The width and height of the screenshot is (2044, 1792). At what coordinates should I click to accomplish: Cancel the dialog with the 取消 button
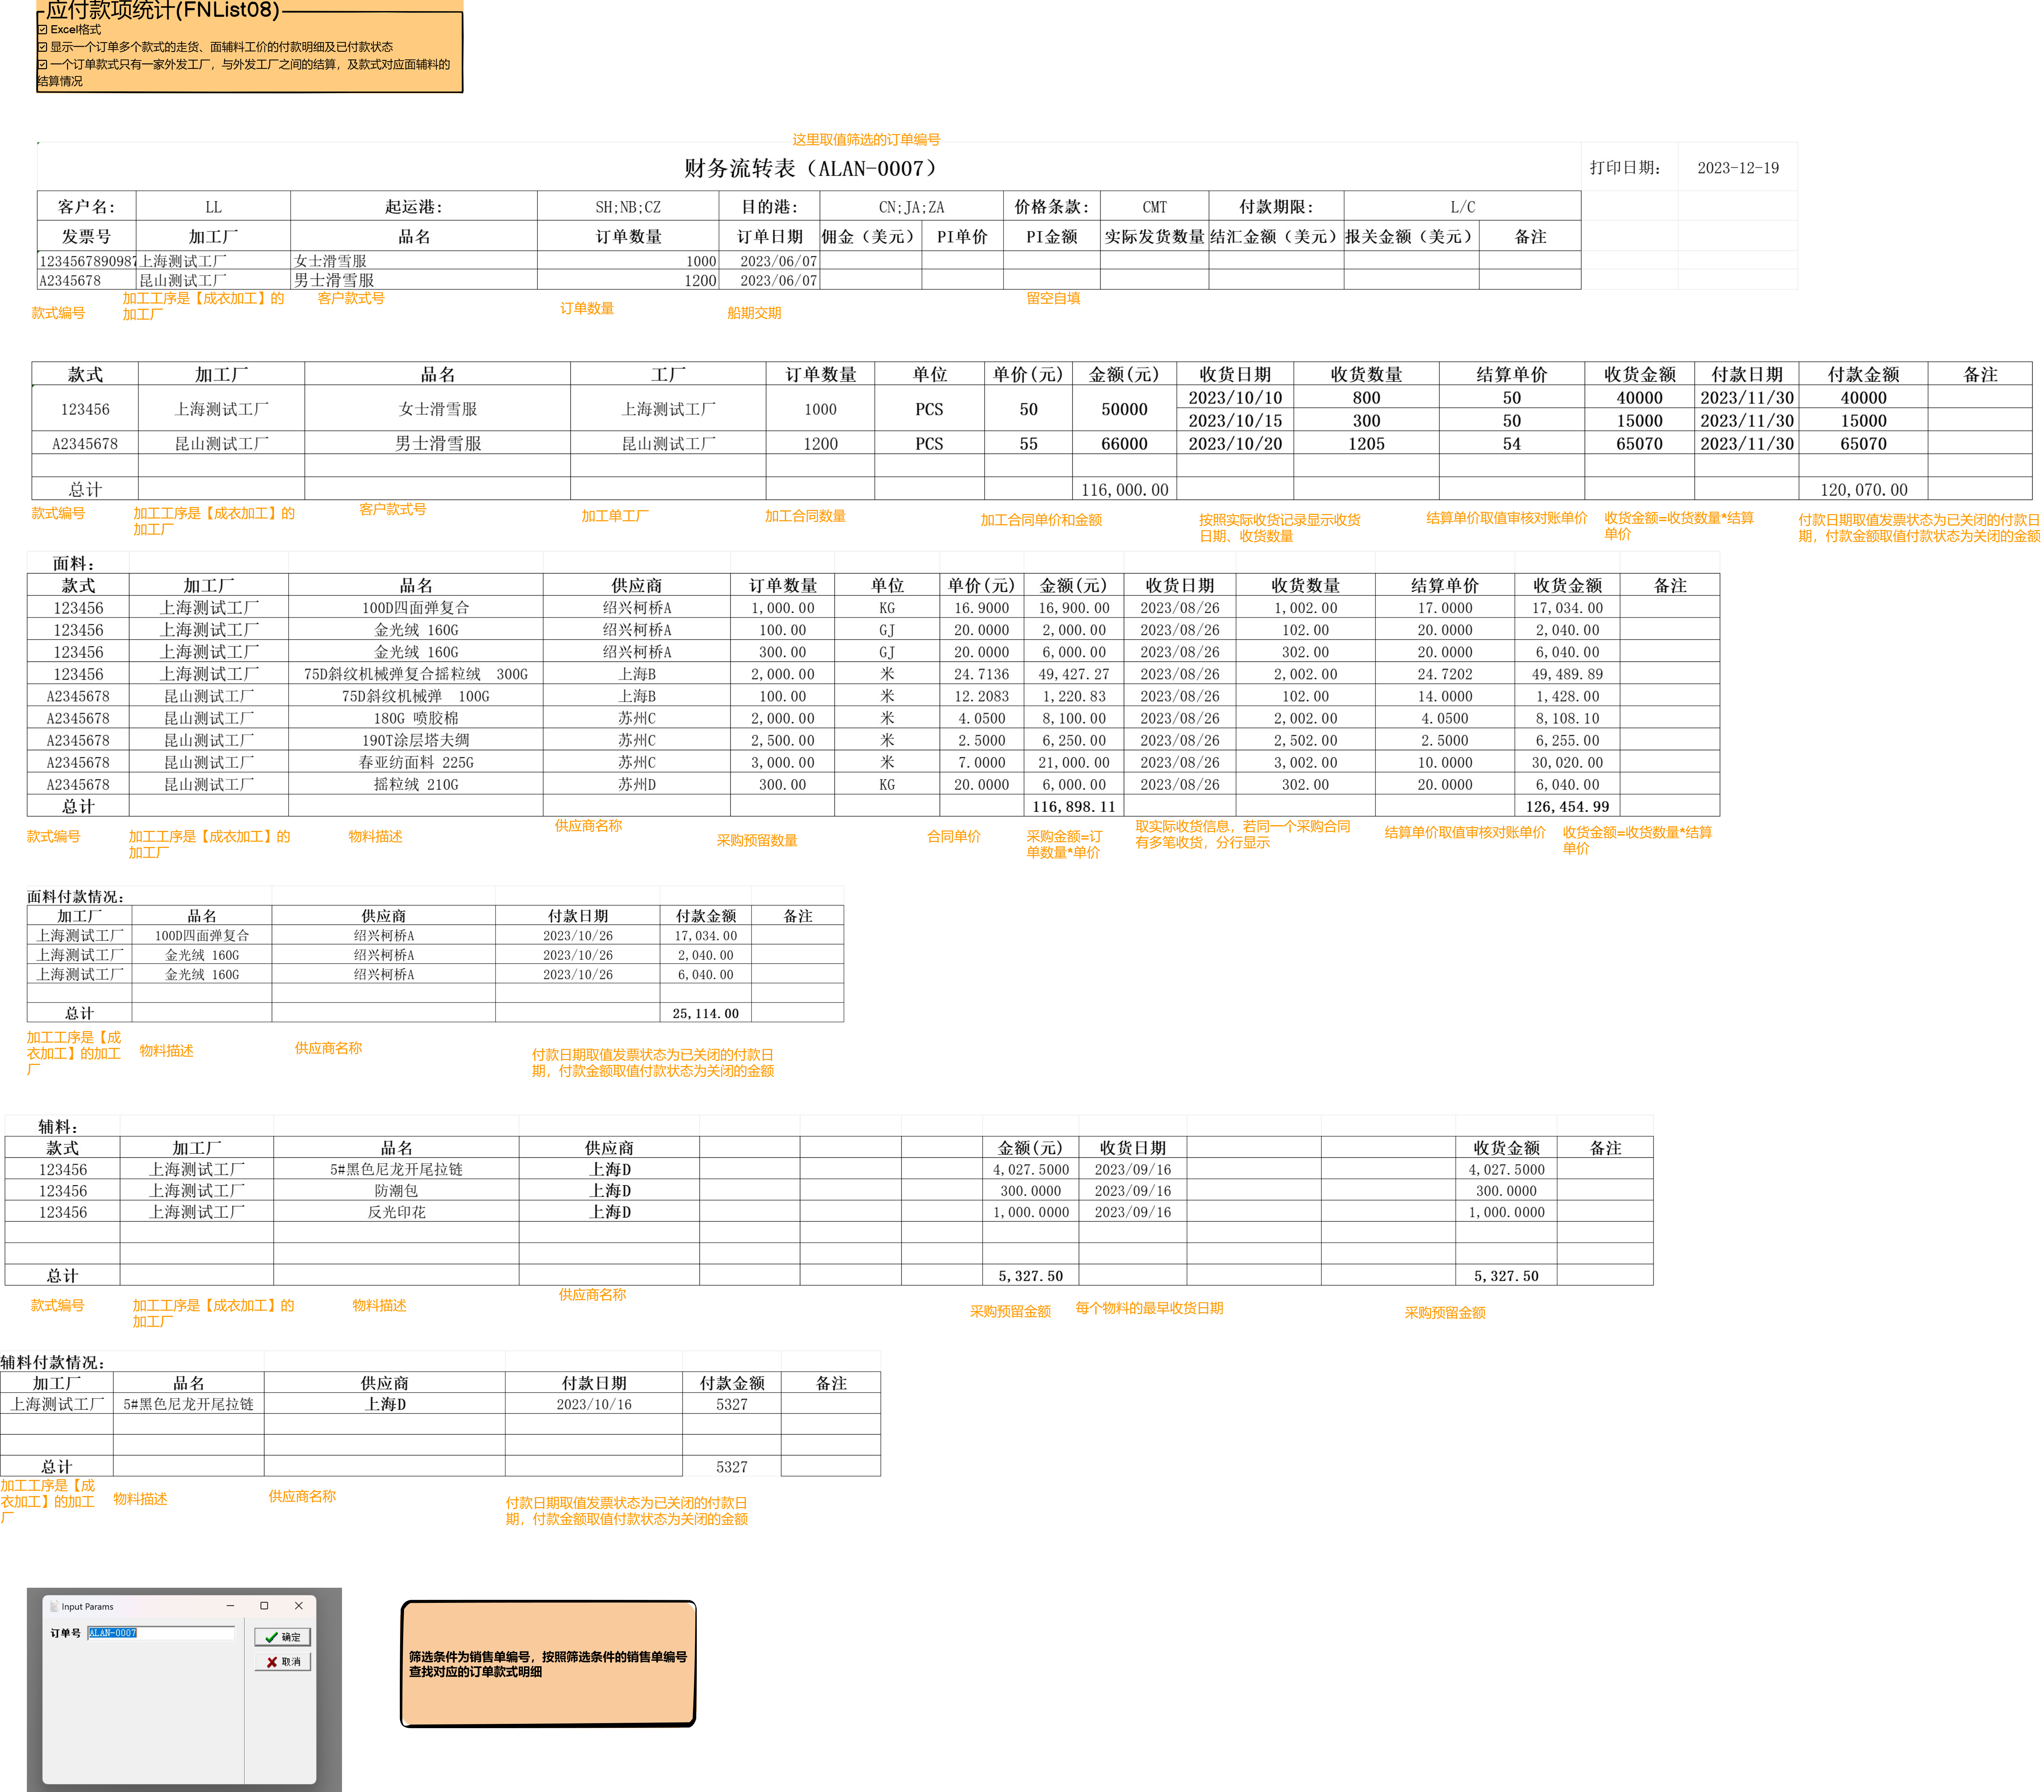[283, 1662]
